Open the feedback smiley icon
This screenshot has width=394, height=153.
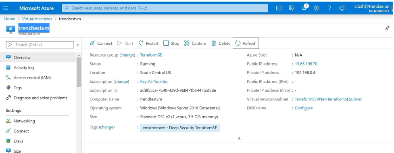click(342, 8)
